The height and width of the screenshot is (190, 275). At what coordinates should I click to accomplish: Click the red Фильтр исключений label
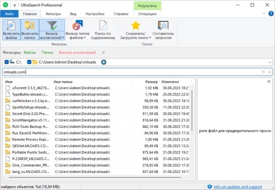(77, 52)
